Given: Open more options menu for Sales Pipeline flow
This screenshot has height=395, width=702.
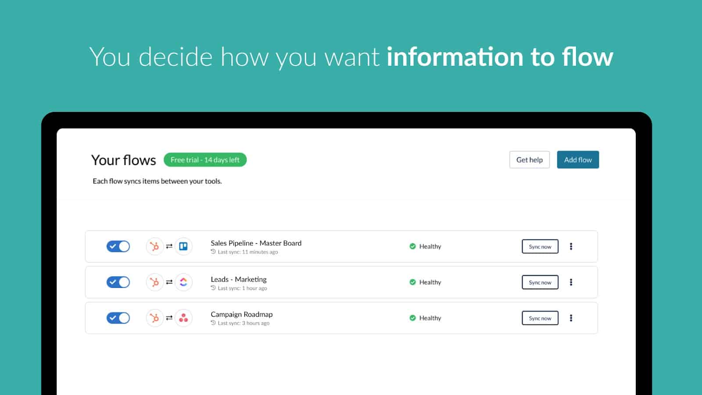Looking at the screenshot, I should point(571,246).
